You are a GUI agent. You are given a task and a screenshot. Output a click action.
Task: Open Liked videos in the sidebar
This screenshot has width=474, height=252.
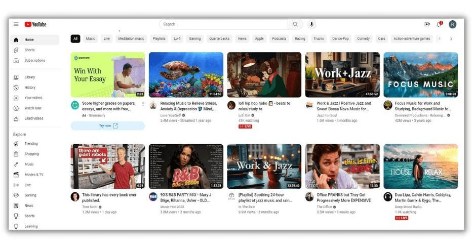pos(33,118)
